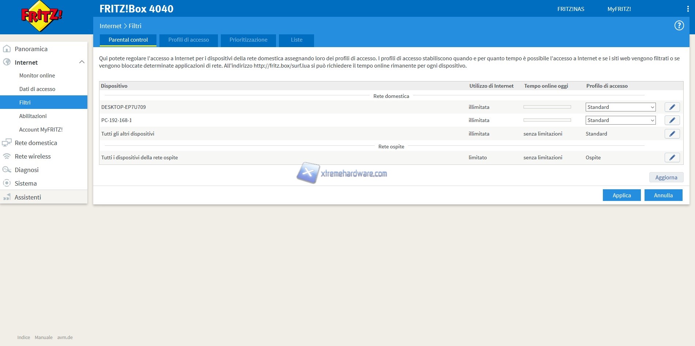Screen dimensions: 695x346
Task: Edit guest network devices pencil icon
Action: click(672, 157)
